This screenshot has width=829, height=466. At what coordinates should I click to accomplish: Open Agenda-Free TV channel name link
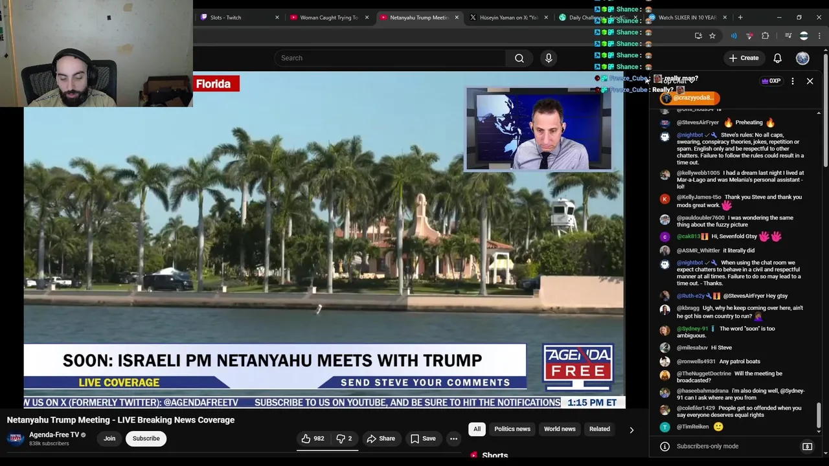click(x=54, y=435)
